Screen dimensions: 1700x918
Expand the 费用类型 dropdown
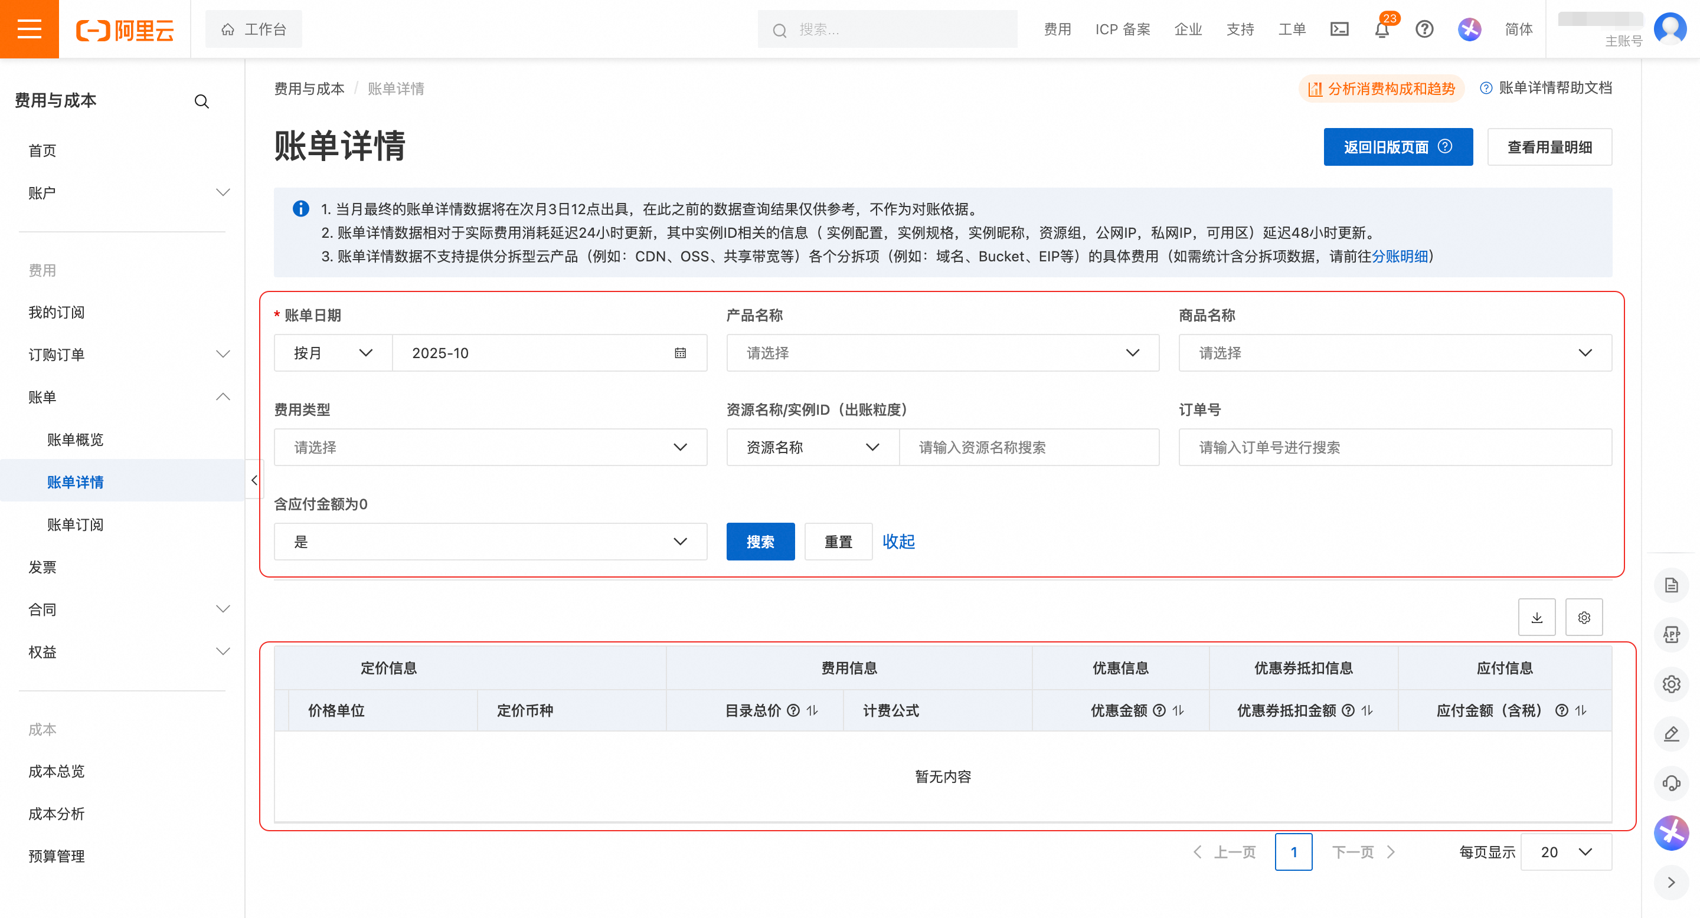[x=491, y=447]
